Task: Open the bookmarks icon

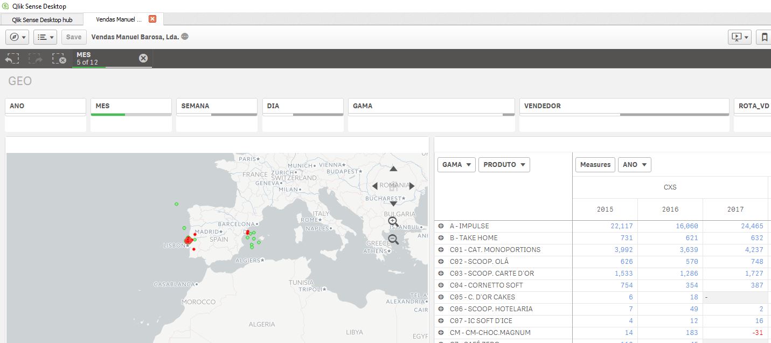Action: point(764,37)
